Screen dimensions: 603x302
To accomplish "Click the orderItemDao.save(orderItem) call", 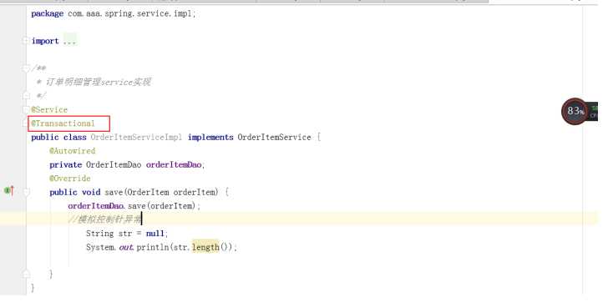I will (134, 206).
